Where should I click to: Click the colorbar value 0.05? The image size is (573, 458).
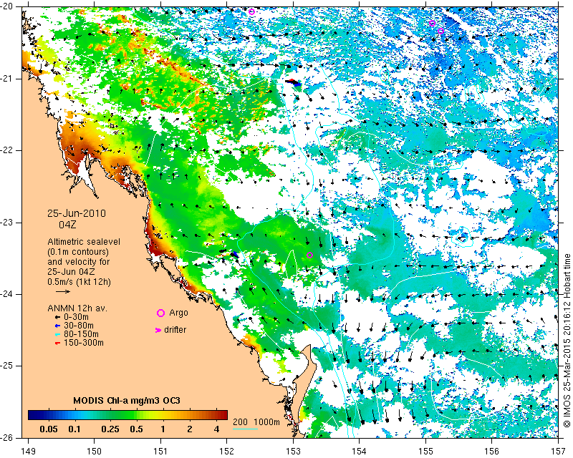48,429
